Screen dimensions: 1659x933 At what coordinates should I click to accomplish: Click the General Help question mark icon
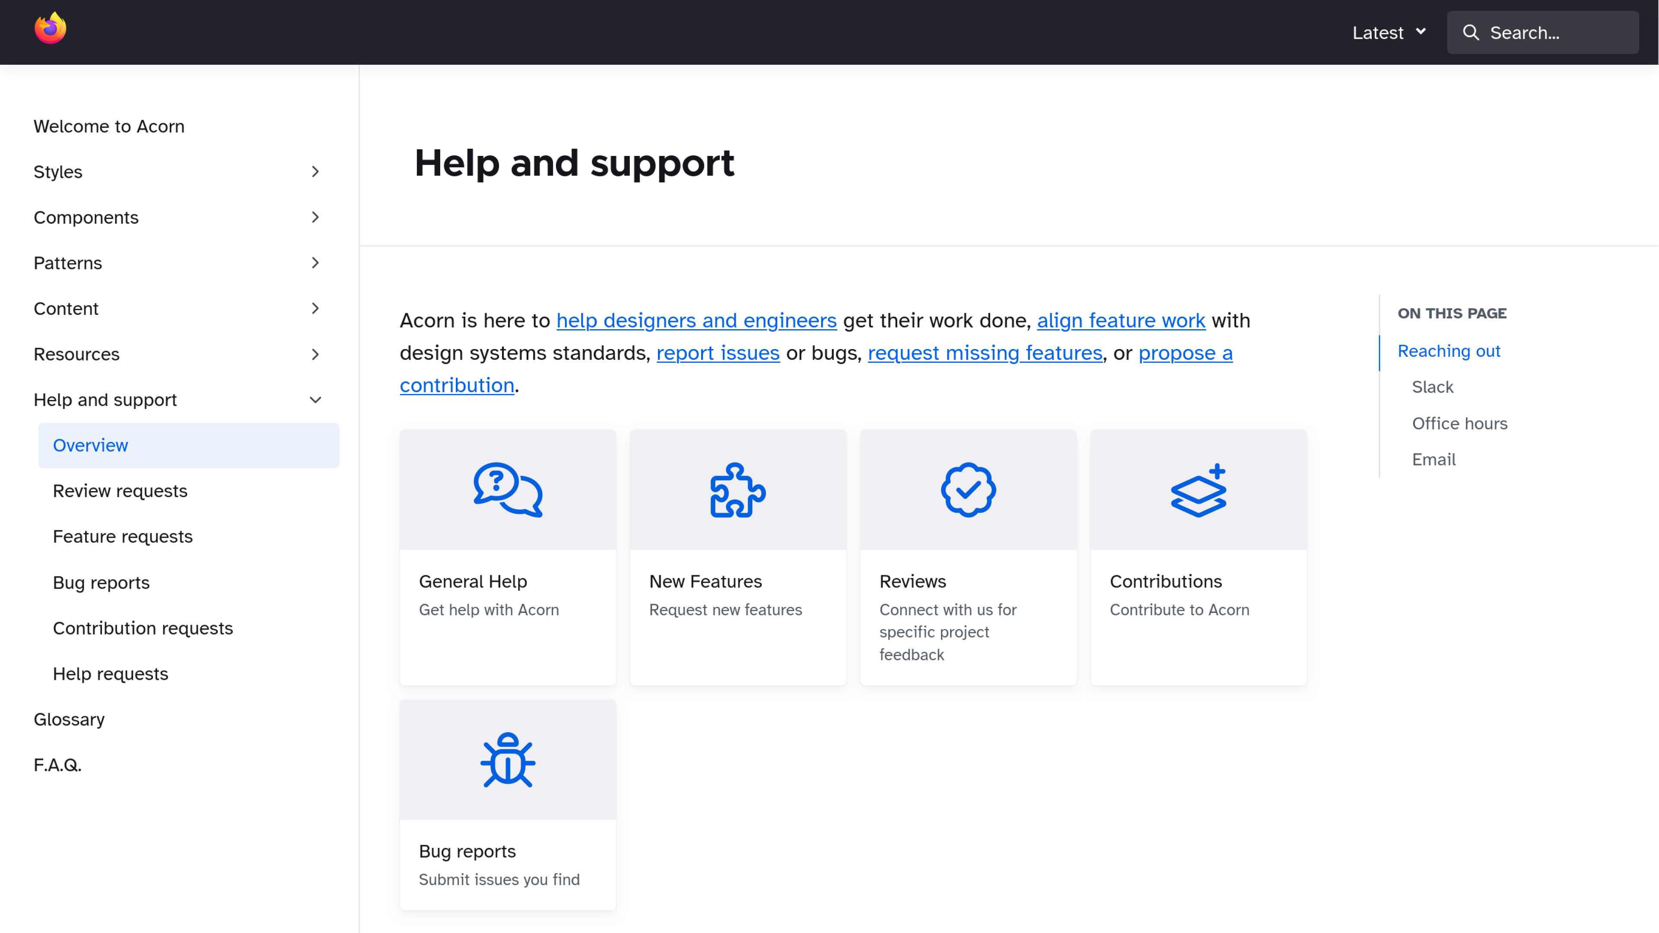coord(507,489)
